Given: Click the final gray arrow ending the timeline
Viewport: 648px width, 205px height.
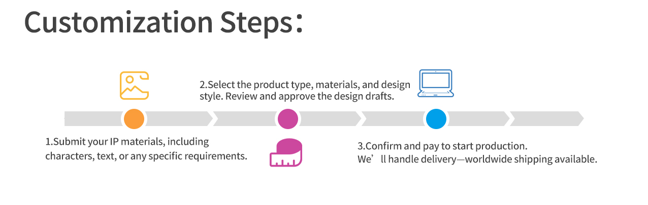Looking at the screenshot, I should click(x=547, y=119).
